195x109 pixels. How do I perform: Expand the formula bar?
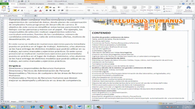click(x=194, y=16)
